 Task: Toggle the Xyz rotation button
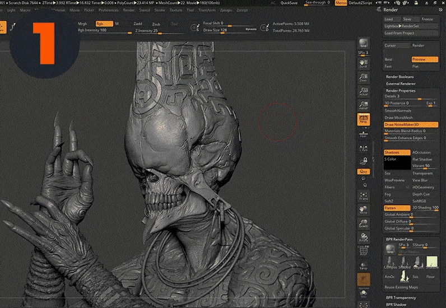coord(364,171)
